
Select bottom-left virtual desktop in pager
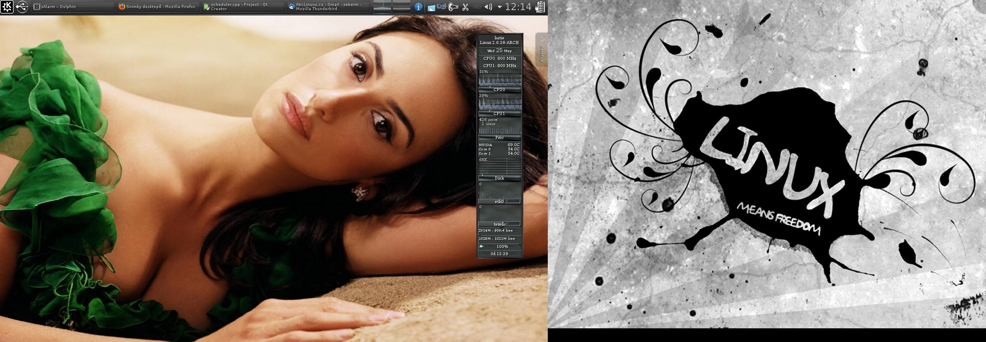click(x=382, y=10)
